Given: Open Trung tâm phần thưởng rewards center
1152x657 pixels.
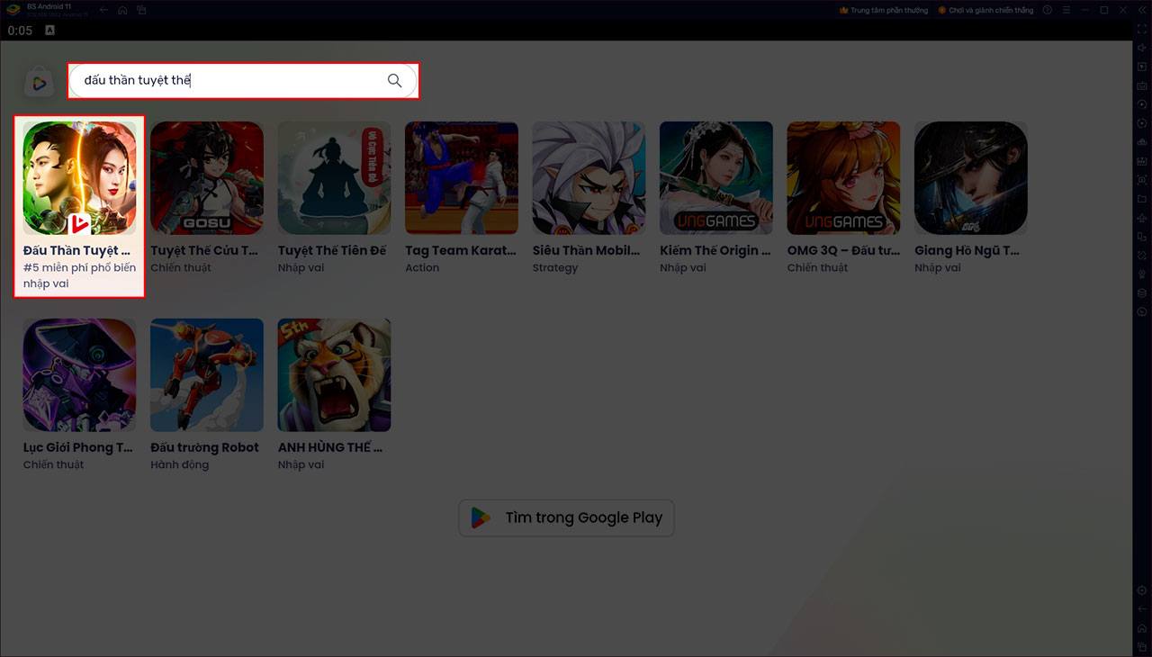Looking at the screenshot, I should coord(884,10).
